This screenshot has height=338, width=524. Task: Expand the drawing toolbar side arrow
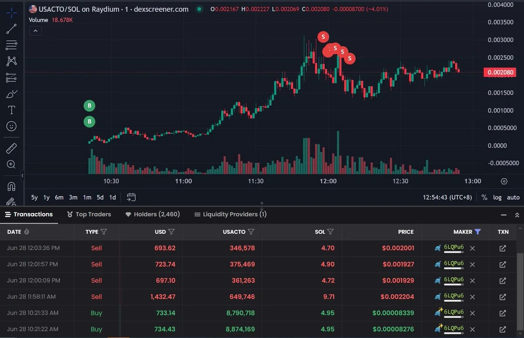(23, 175)
